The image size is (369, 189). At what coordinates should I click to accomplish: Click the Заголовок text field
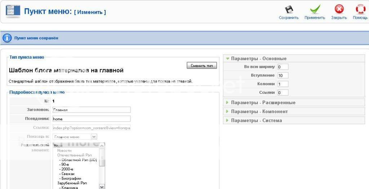coord(91,110)
